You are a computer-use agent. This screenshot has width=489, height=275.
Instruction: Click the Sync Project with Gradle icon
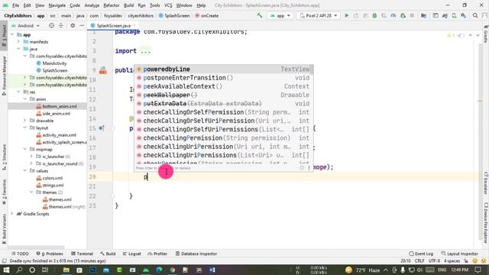coord(445,15)
